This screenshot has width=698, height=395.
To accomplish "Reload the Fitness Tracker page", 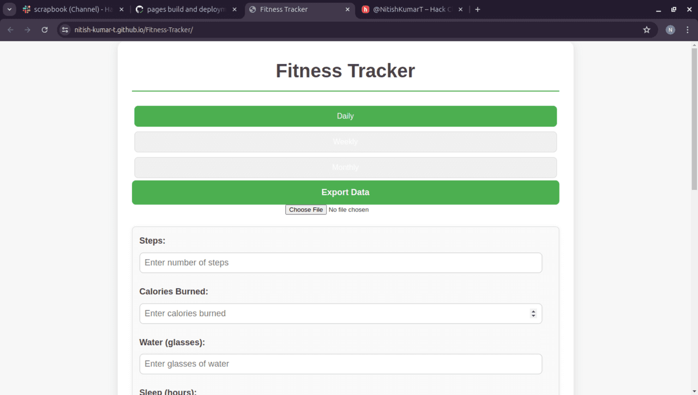I will [45, 29].
